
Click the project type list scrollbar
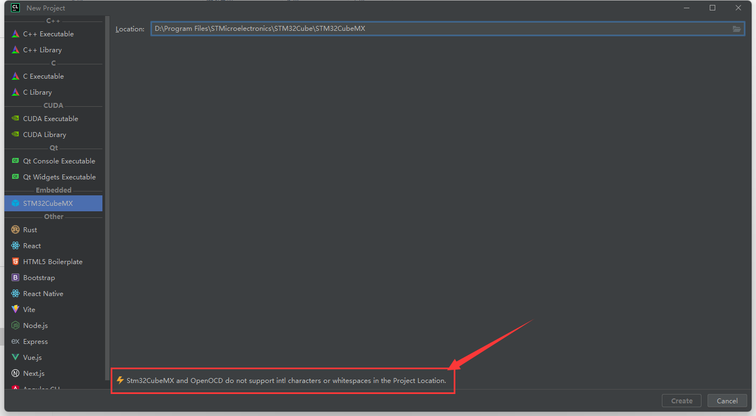click(107, 198)
